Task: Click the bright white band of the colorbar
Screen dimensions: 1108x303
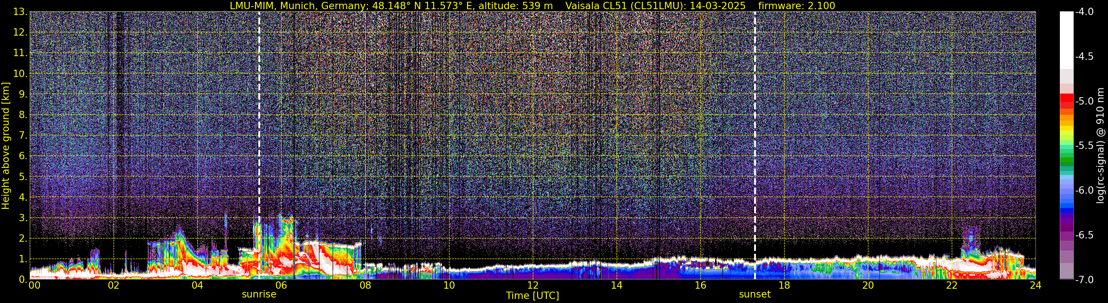Action: [x=1066, y=40]
